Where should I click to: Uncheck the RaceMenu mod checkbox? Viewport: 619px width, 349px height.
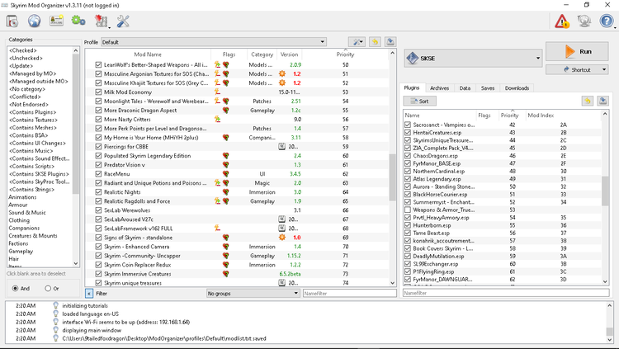(x=98, y=174)
